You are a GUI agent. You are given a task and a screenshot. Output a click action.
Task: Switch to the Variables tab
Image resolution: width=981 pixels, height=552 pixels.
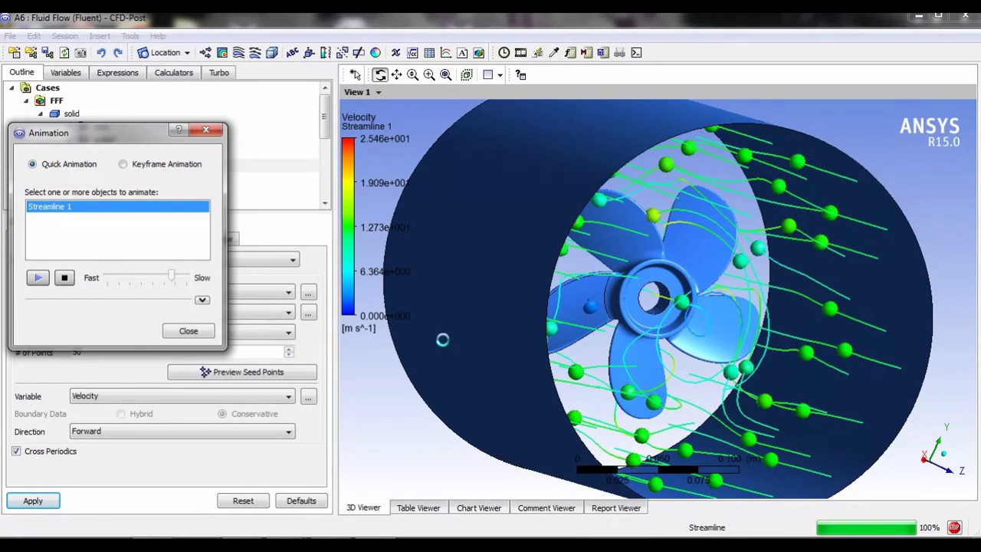coord(65,73)
